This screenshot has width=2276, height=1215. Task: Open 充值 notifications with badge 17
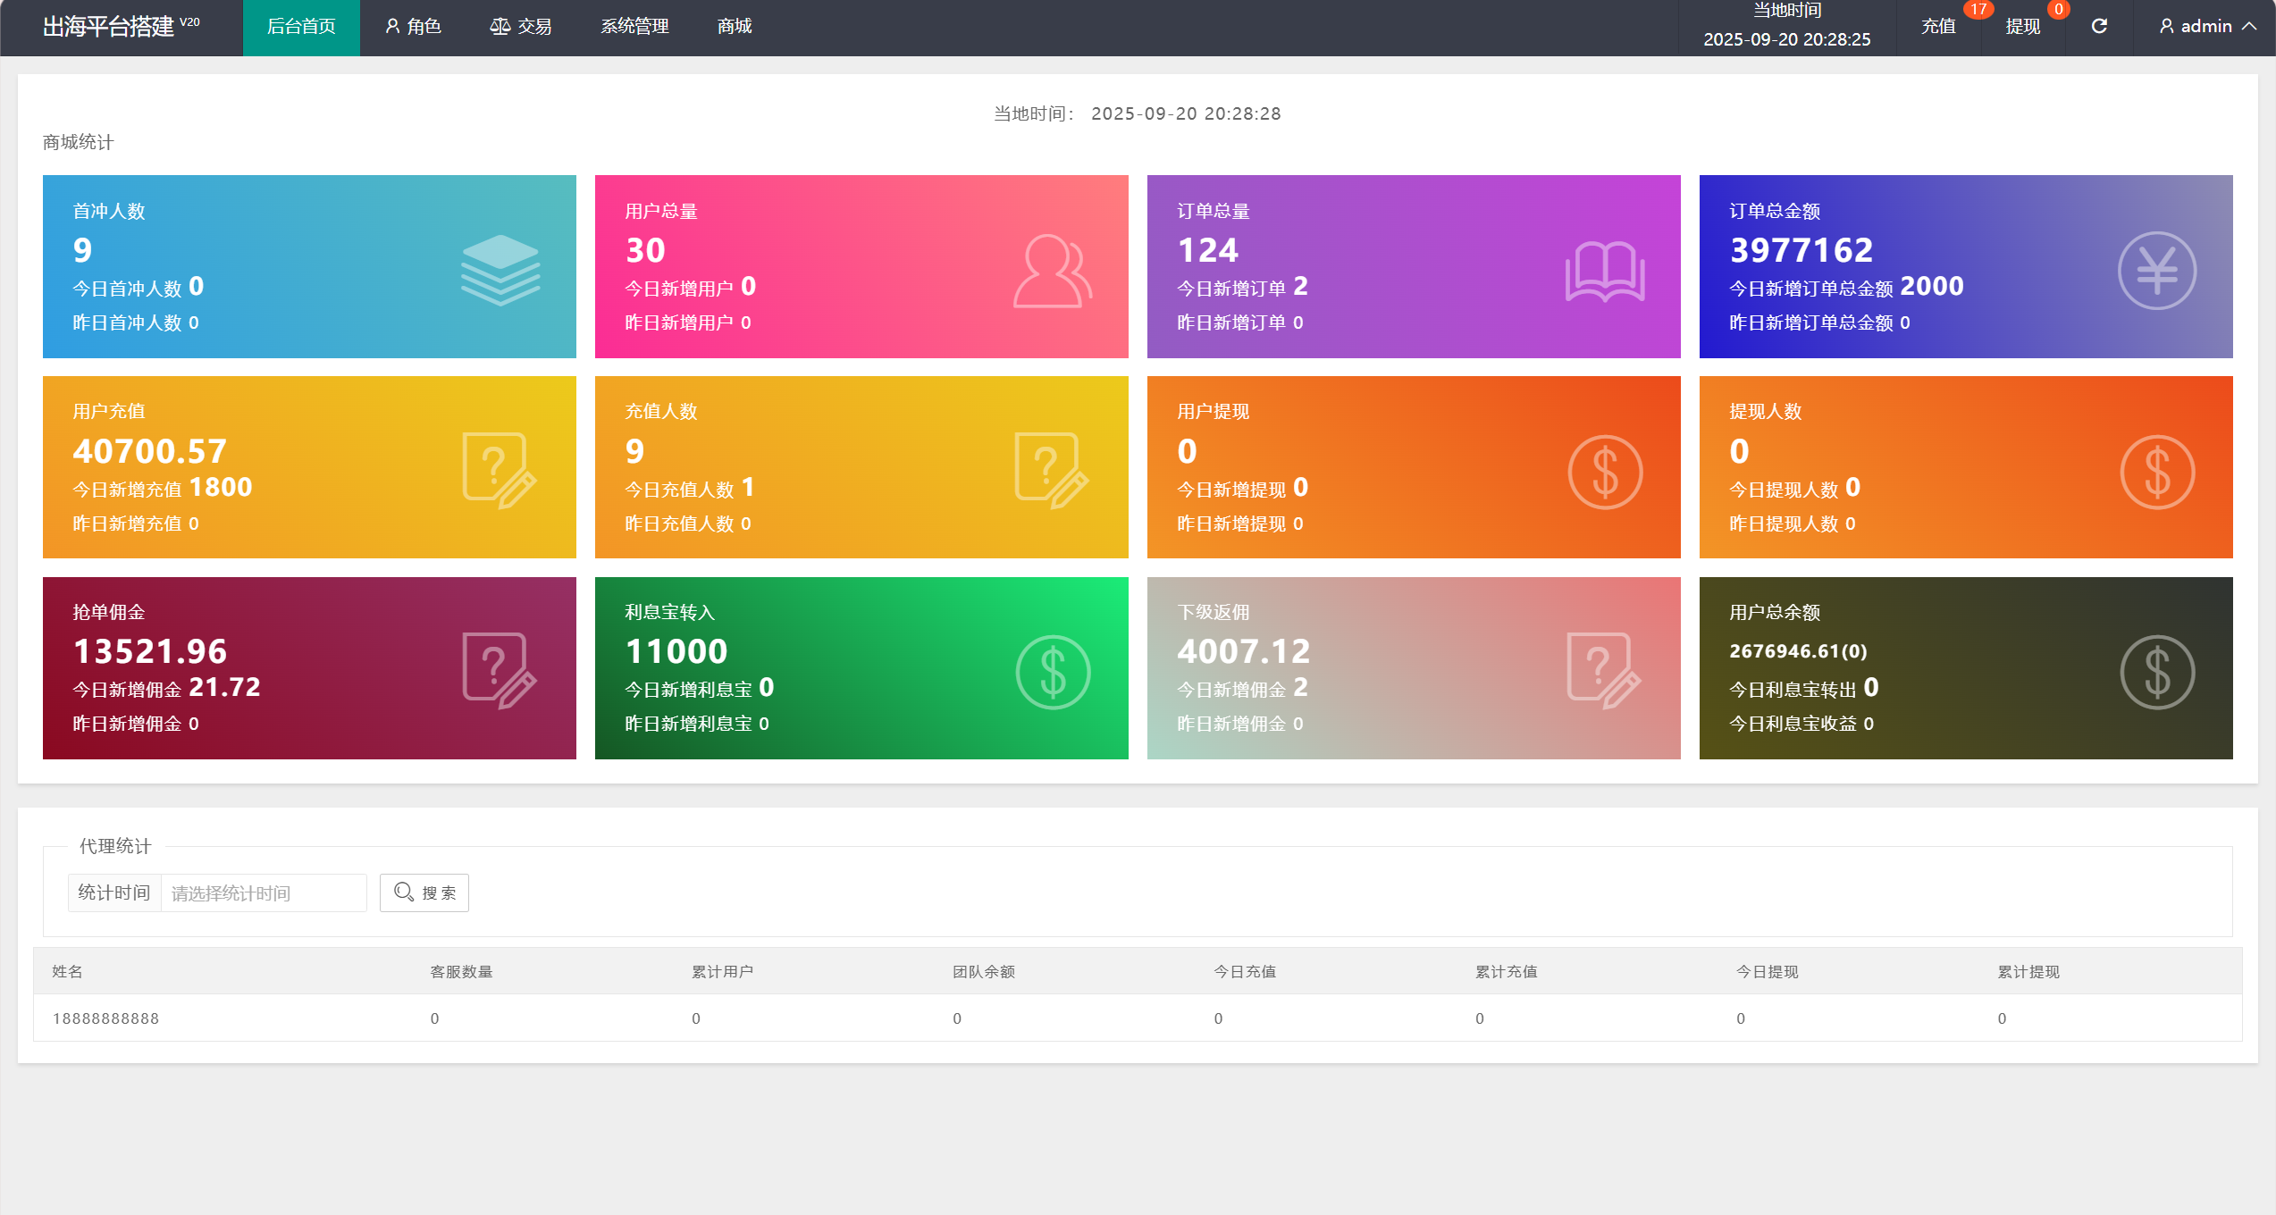(x=1937, y=27)
